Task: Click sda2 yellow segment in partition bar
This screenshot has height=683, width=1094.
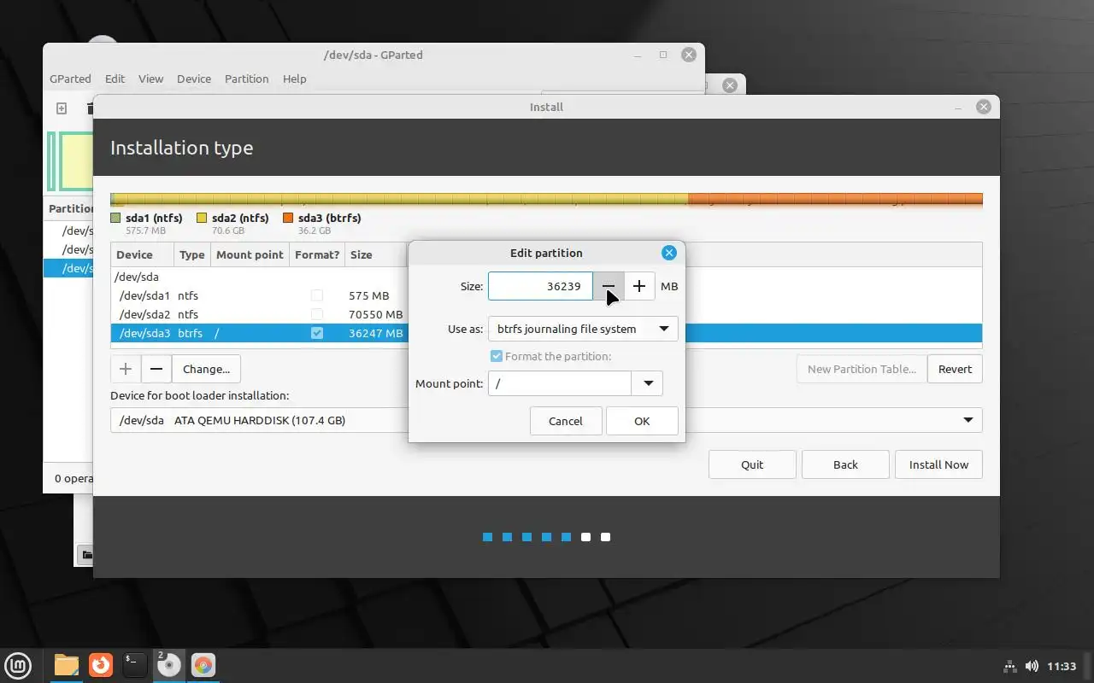Action: pos(402,200)
